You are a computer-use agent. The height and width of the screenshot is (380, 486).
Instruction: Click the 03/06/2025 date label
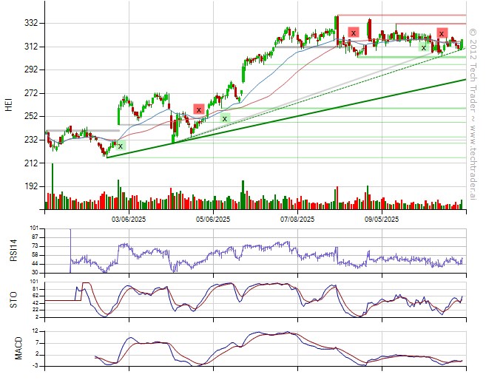click(x=127, y=220)
